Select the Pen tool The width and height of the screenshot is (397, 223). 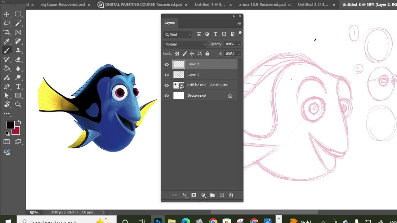(x=7, y=87)
